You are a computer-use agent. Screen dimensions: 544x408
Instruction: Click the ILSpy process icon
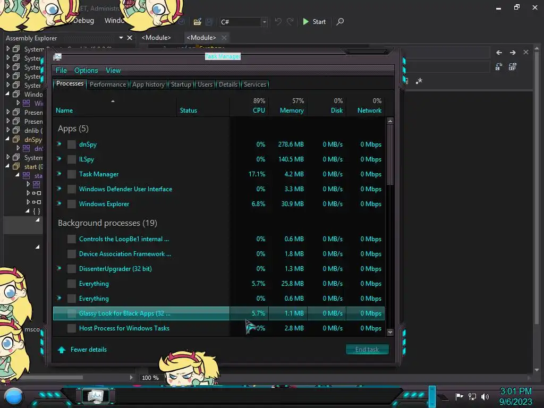(72, 159)
